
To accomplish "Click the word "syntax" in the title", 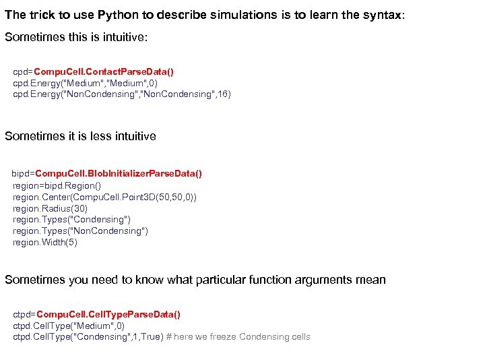I will tap(381, 15).
